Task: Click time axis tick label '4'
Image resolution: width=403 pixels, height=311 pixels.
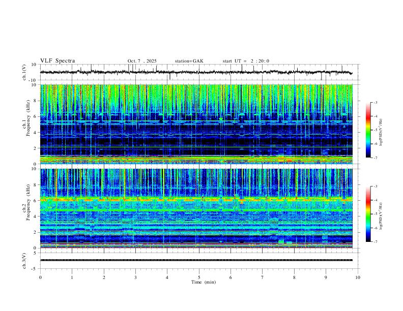Action: tap(167, 277)
